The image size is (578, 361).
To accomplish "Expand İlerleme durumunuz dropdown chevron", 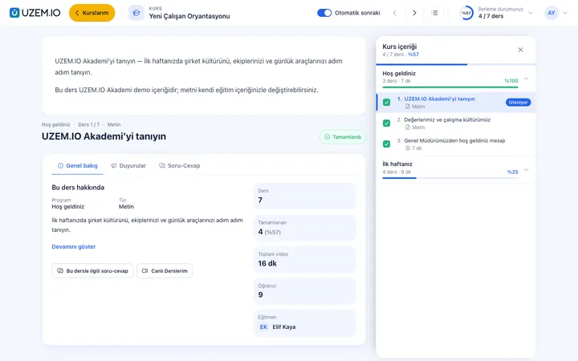I will (x=531, y=13).
